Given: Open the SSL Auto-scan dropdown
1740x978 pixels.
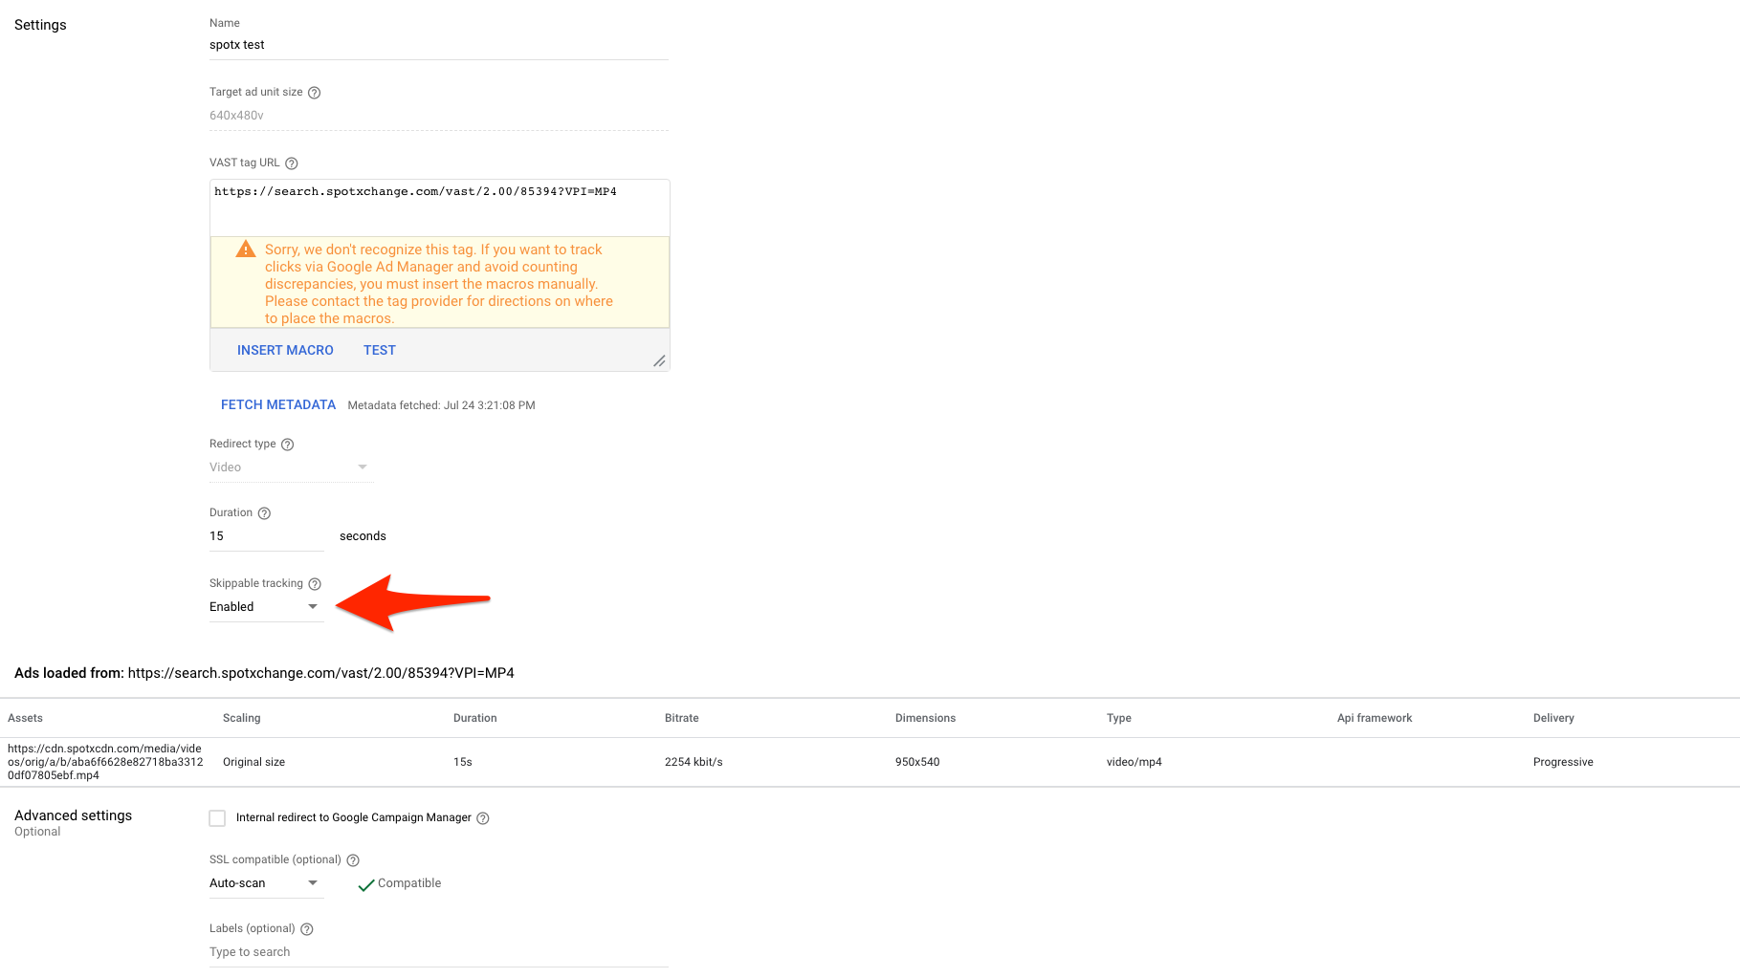Looking at the screenshot, I should pyautogui.click(x=313, y=883).
